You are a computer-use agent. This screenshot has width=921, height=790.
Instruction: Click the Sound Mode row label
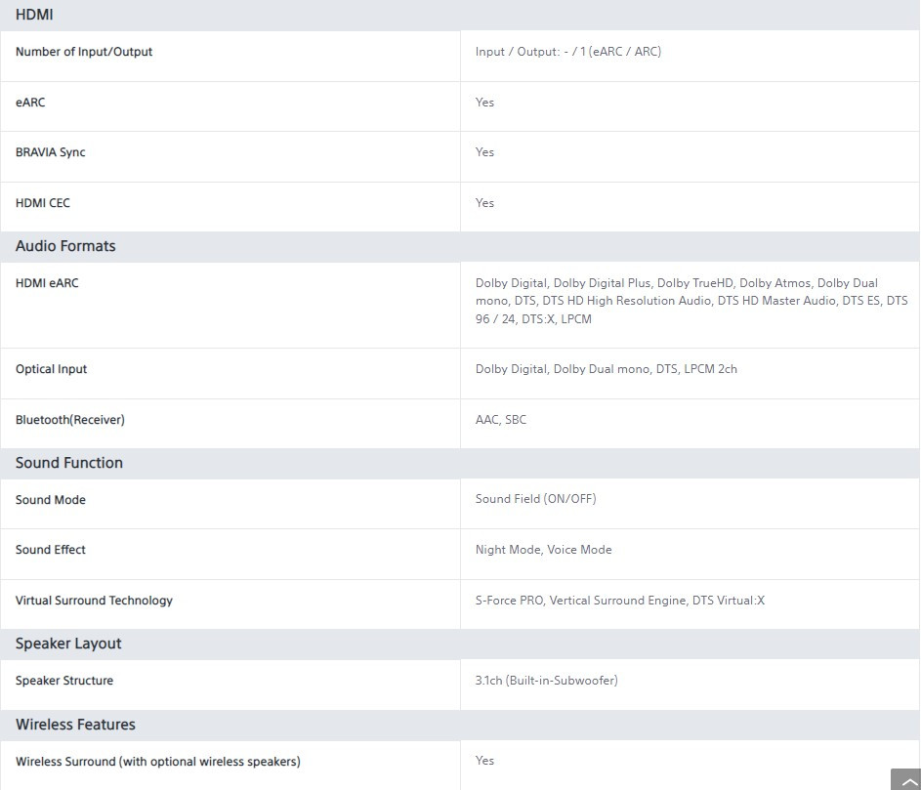(51, 500)
